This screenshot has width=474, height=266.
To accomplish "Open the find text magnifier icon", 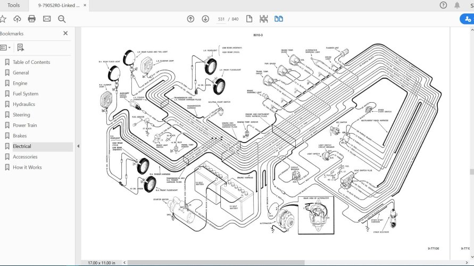I will coord(62,19).
